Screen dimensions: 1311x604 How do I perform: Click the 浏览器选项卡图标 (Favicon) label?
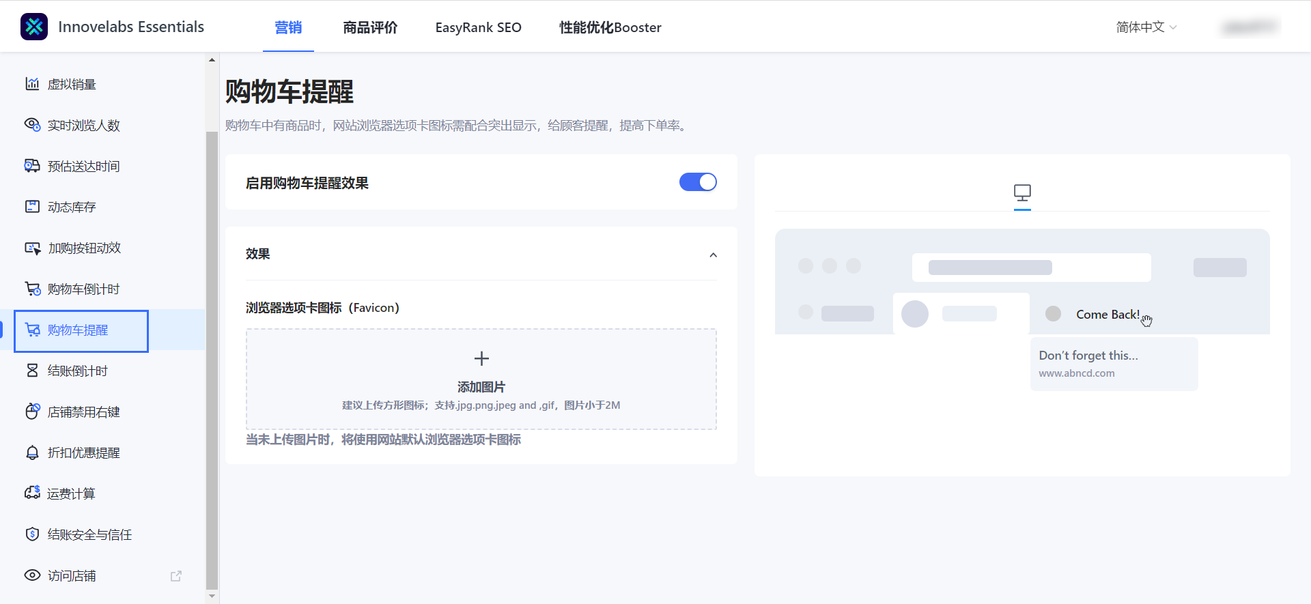(322, 308)
